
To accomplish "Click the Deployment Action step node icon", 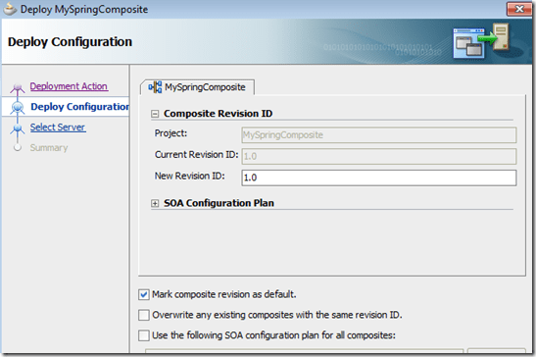I will click(x=18, y=88).
